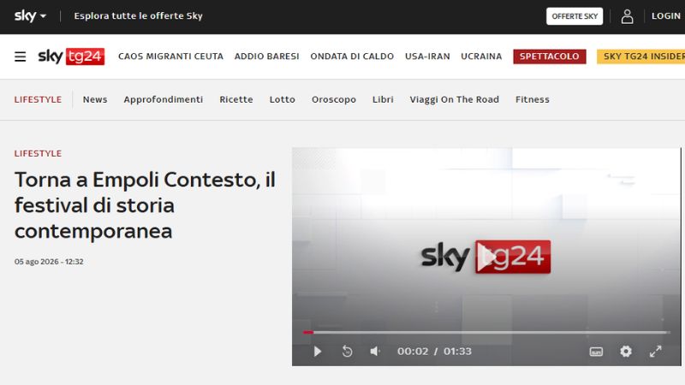Select the News tab
This screenshot has width=685, height=385.
click(x=95, y=99)
